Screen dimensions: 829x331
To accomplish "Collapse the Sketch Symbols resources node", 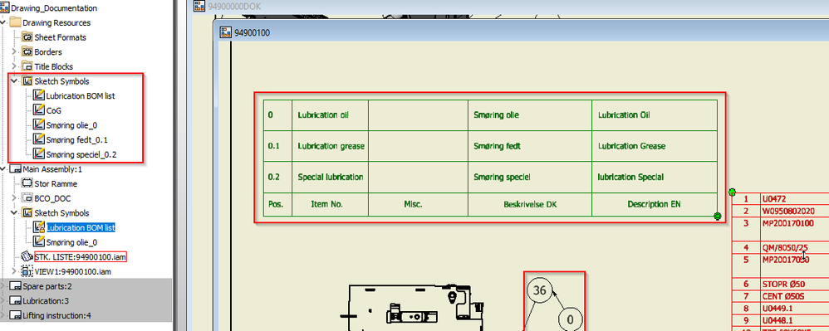I will click(14, 81).
